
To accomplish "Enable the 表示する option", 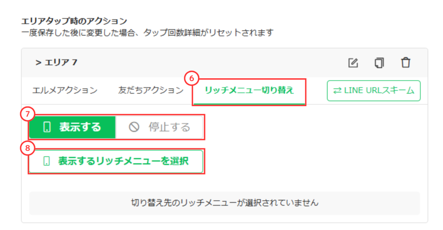I will tap(72, 127).
